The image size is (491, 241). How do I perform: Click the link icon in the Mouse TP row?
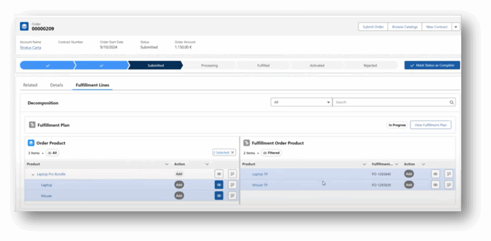click(435, 185)
